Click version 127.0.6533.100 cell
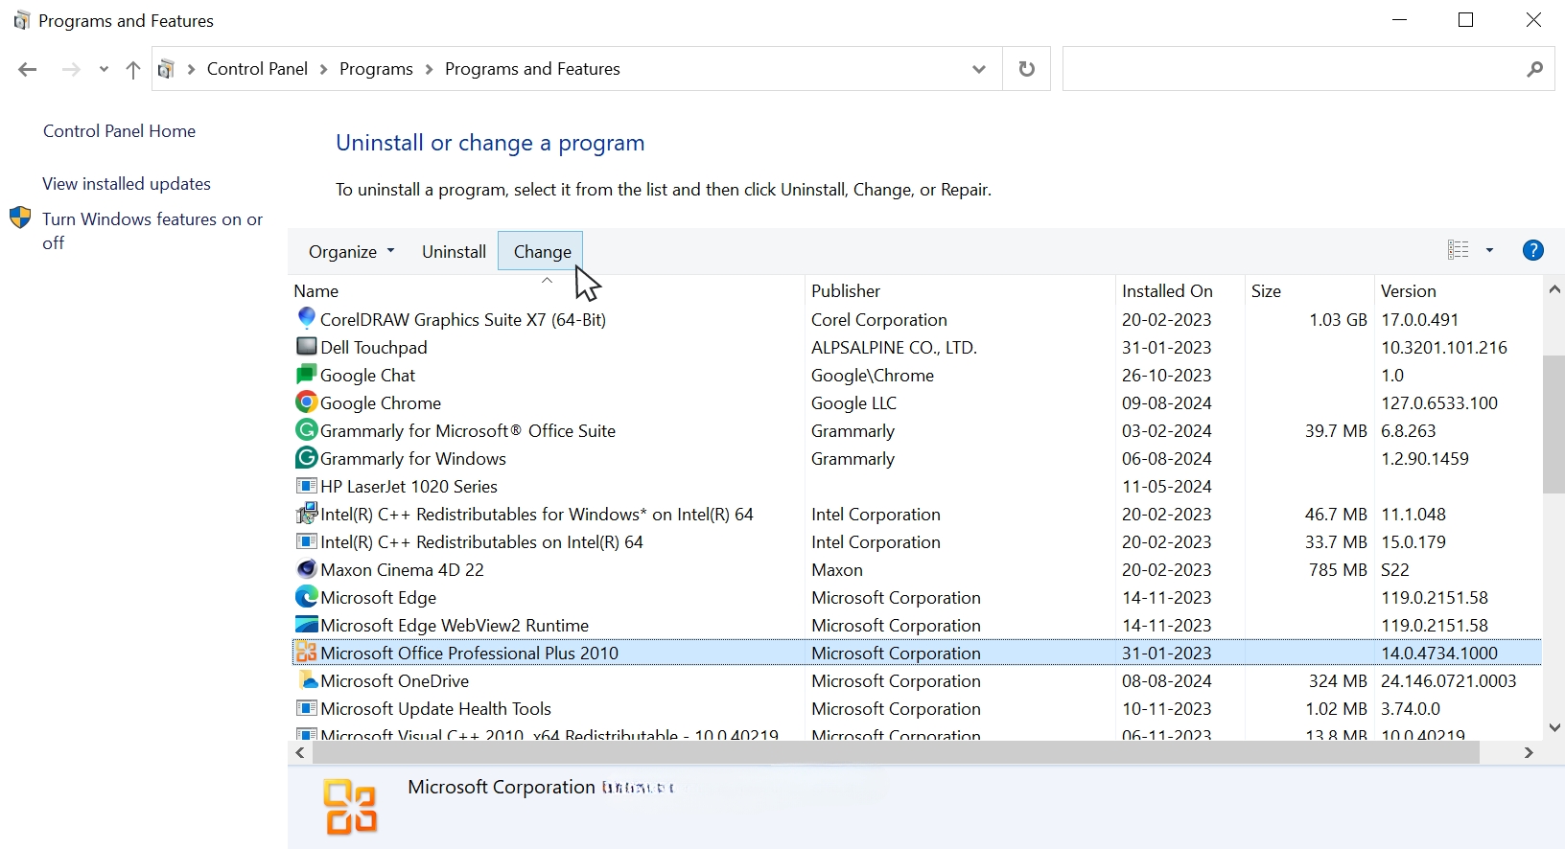Screen dimensions: 1565x849 click(x=1438, y=402)
